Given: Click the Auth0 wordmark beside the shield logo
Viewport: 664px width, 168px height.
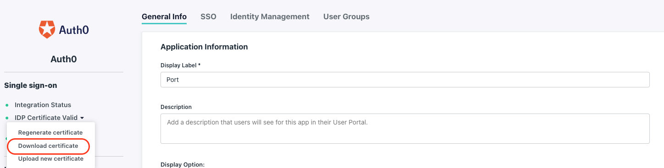Looking at the screenshot, I should coord(74,30).
